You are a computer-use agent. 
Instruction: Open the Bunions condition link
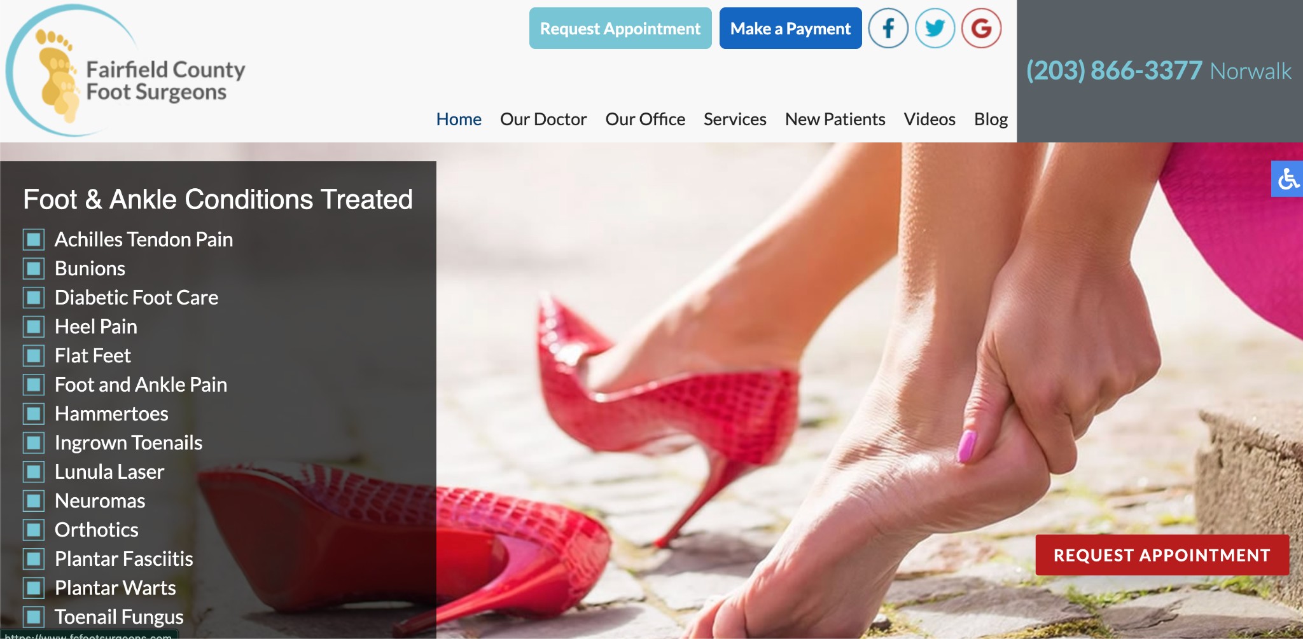[90, 268]
